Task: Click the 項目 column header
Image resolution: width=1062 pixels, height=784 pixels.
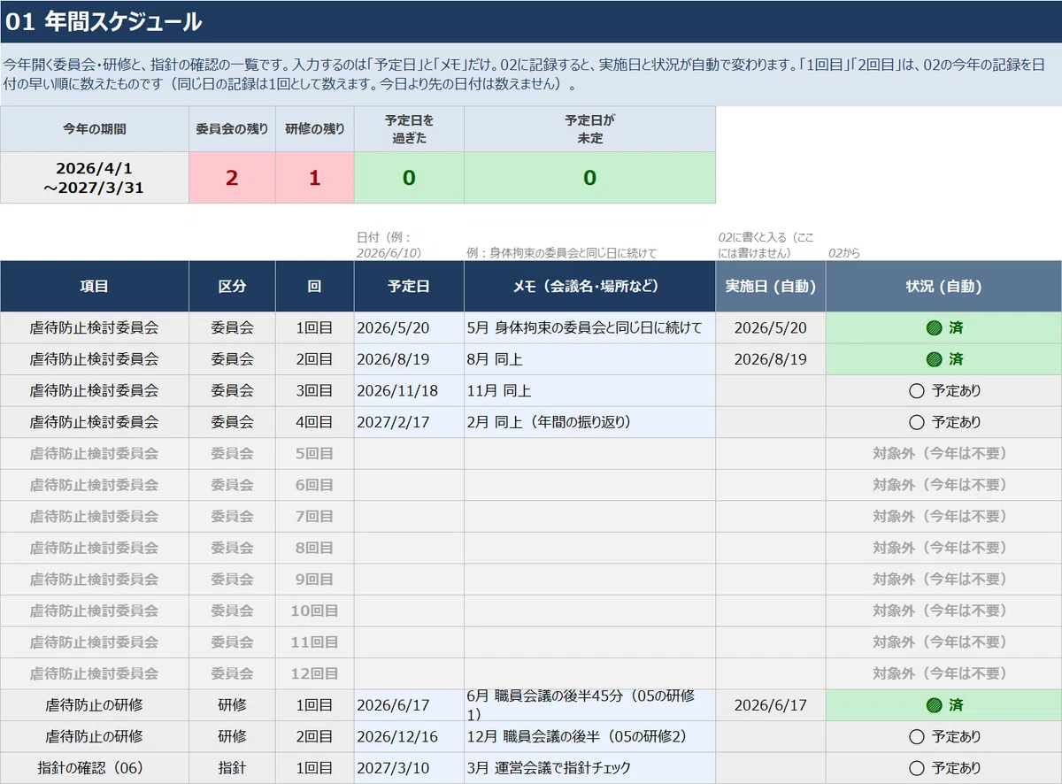Action: tap(95, 287)
